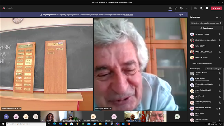Open the meeting chat icon
This screenshot has height=126, width=224.
point(176,8)
